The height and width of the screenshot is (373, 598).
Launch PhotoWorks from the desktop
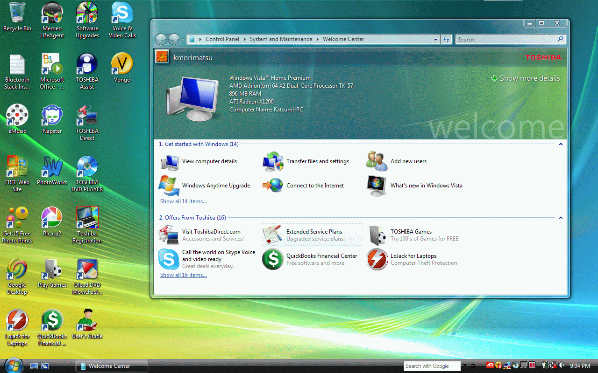coord(52,171)
